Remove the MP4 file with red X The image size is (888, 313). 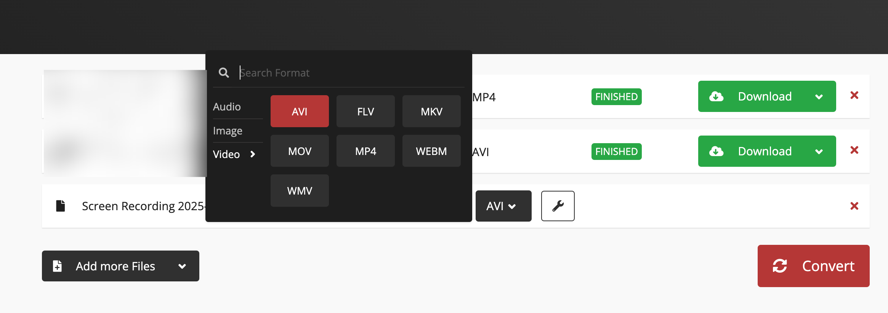coord(854,95)
